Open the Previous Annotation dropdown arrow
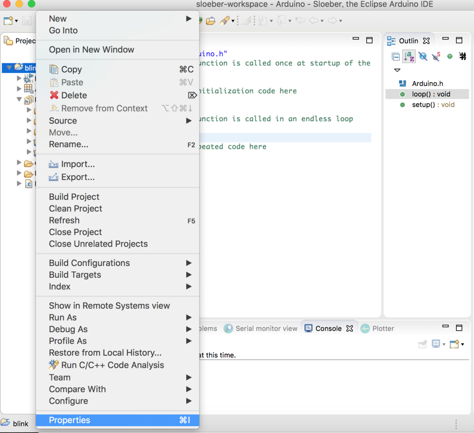Screen dimensions: 474x433 pos(290,21)
